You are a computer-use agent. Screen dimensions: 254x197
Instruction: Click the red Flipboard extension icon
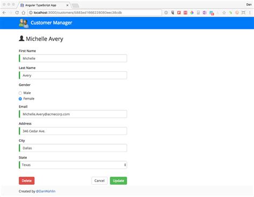pos(179,13)
